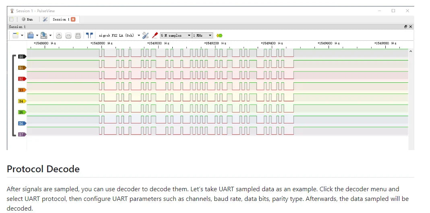Viewport: 430px width, 213px height.
Task: Toggle the blue cursors icon
Action: (89, 35)
